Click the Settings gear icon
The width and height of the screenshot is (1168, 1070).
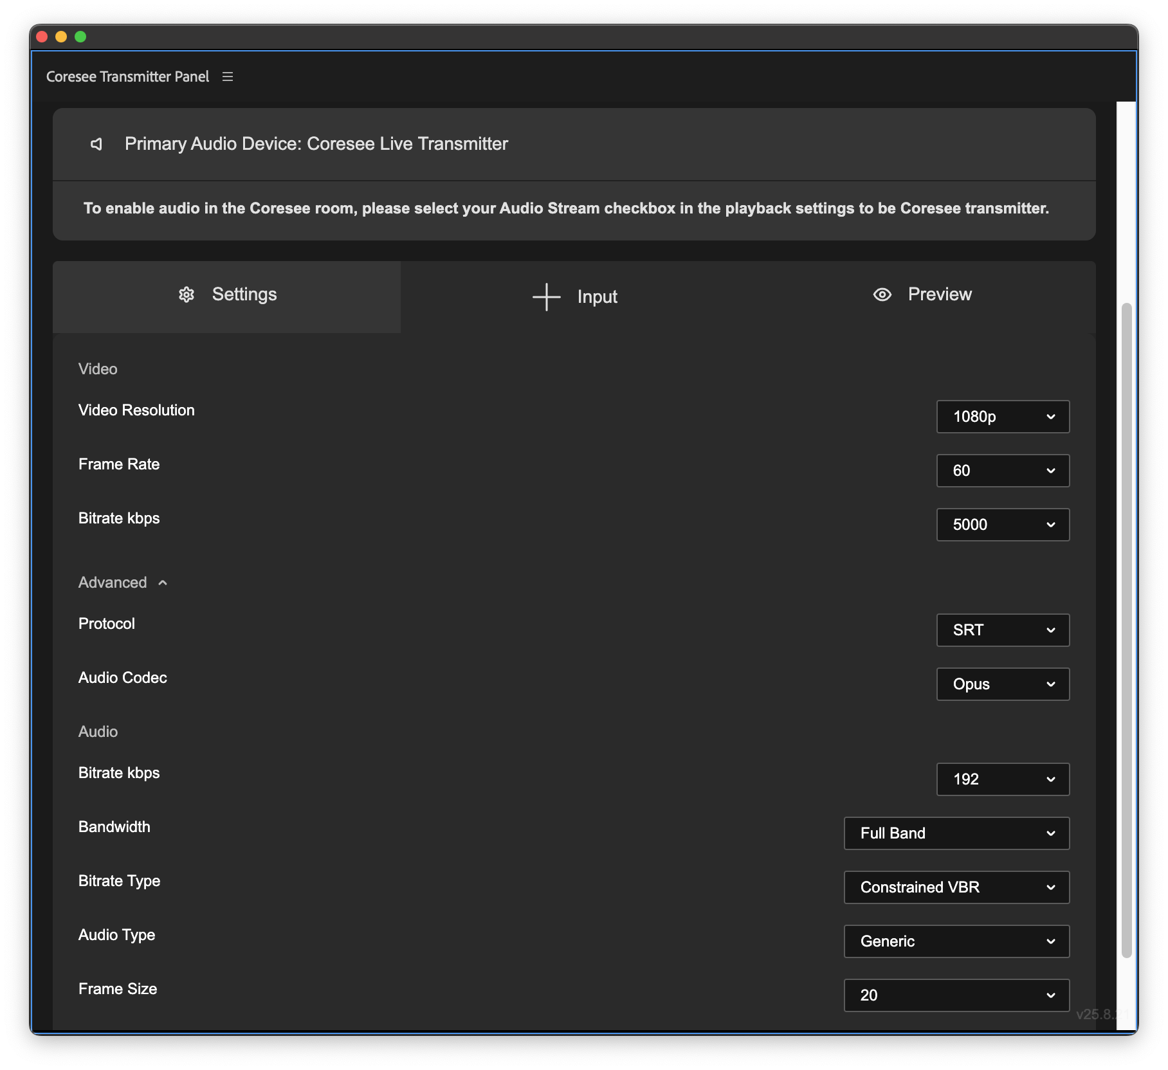click(187, 295)
